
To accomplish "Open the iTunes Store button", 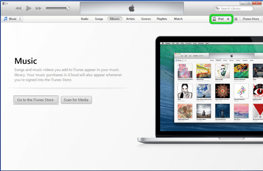I will (x=251, y=19).
